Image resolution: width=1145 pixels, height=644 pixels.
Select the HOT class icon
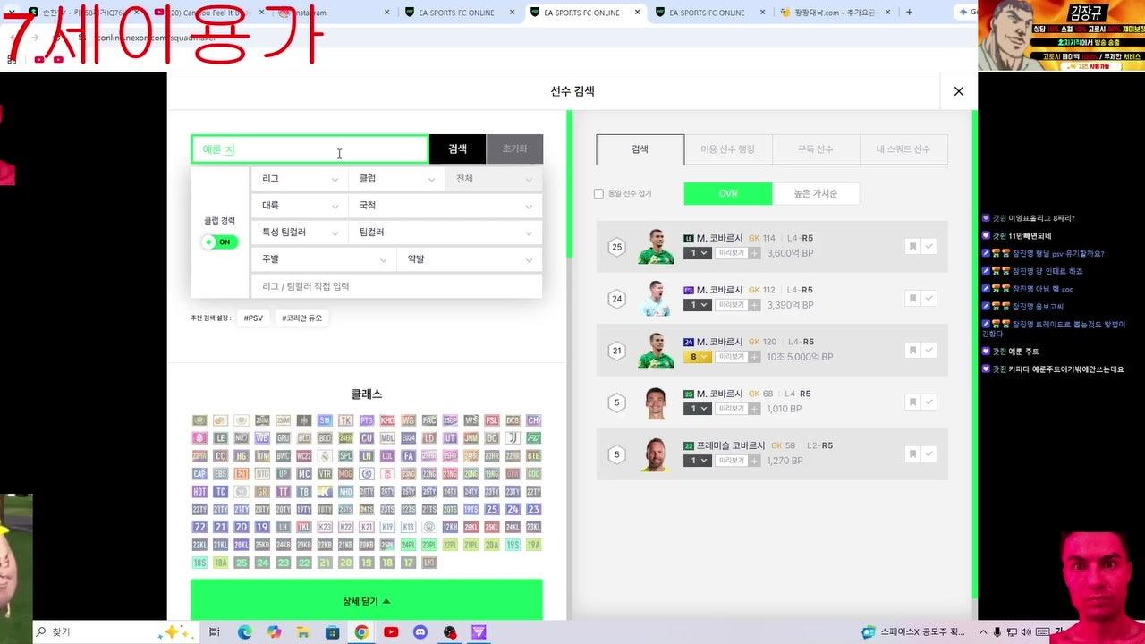[x=199, y=492]
